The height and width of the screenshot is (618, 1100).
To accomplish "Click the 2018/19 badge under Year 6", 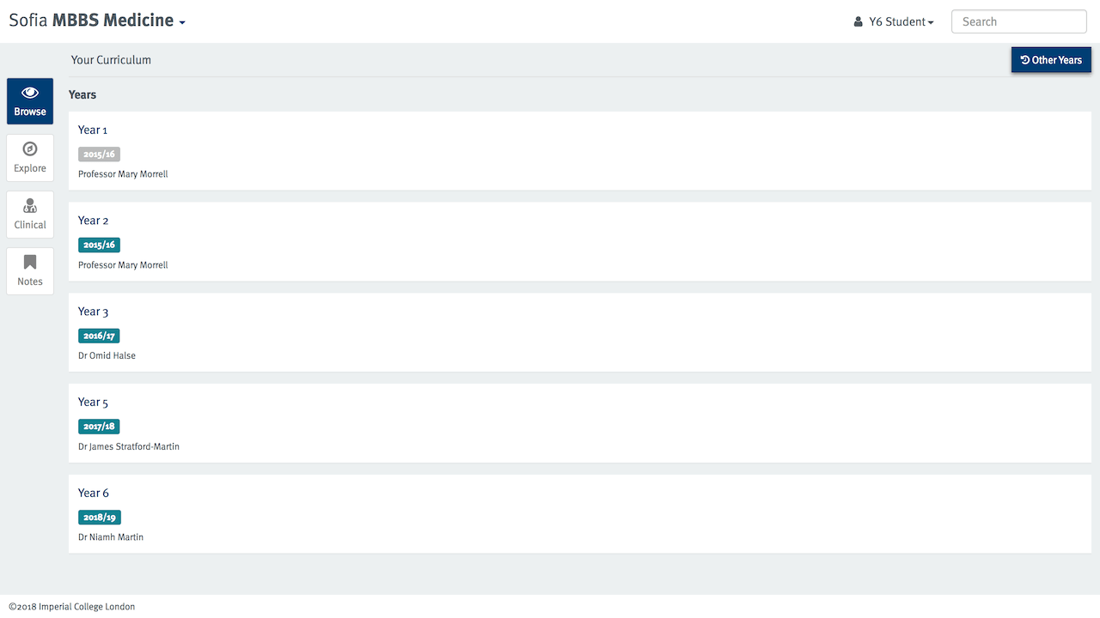I will pos(100,518).
